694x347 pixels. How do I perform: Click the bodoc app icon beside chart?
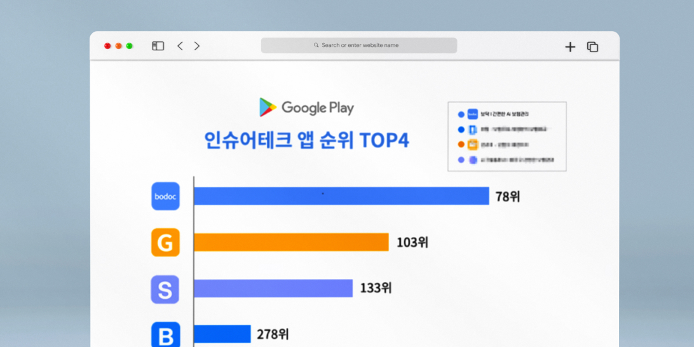pyautogui.click(x=165, y=196)
